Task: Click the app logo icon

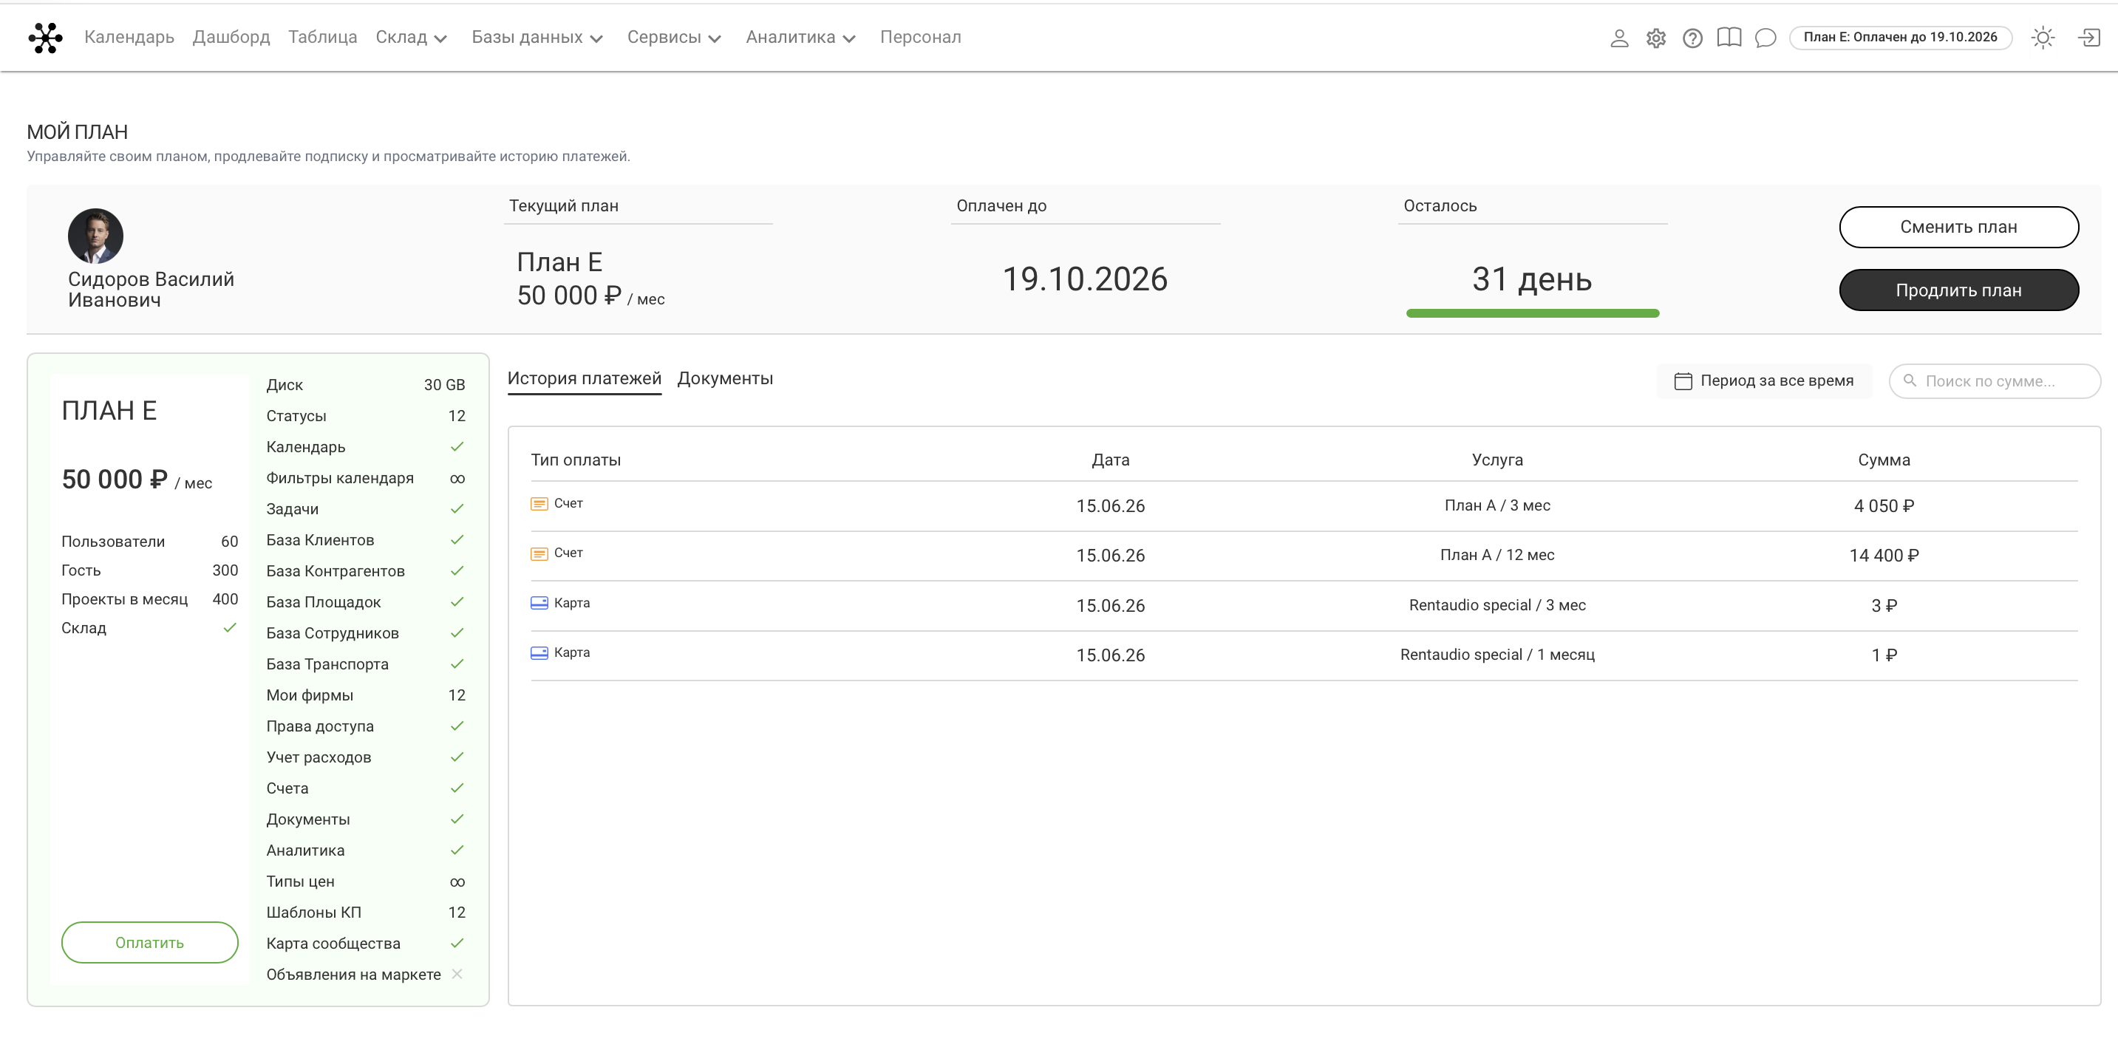Action: point(45,38)
